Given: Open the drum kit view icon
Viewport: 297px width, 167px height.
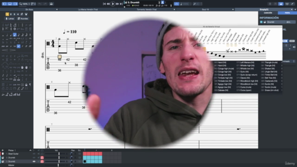Looking at the screenshot, I should tap(281, 4).
